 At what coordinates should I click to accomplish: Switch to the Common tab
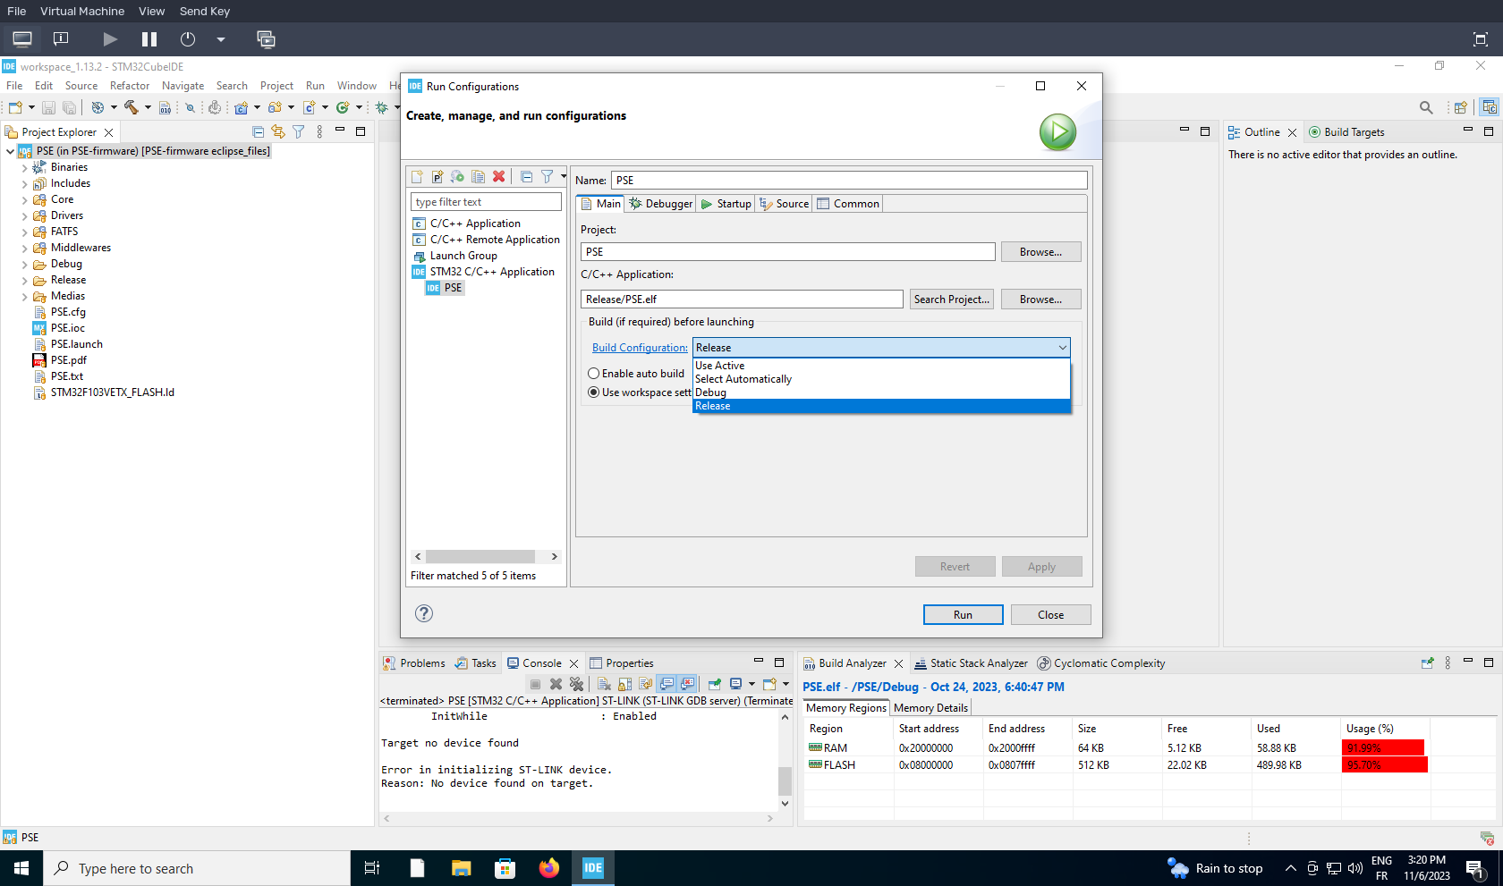pyautogui.click(x=847, y=204)
